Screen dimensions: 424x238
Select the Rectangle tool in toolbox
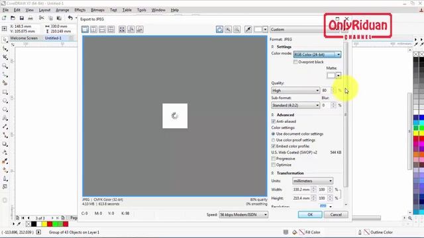(5, 92)
